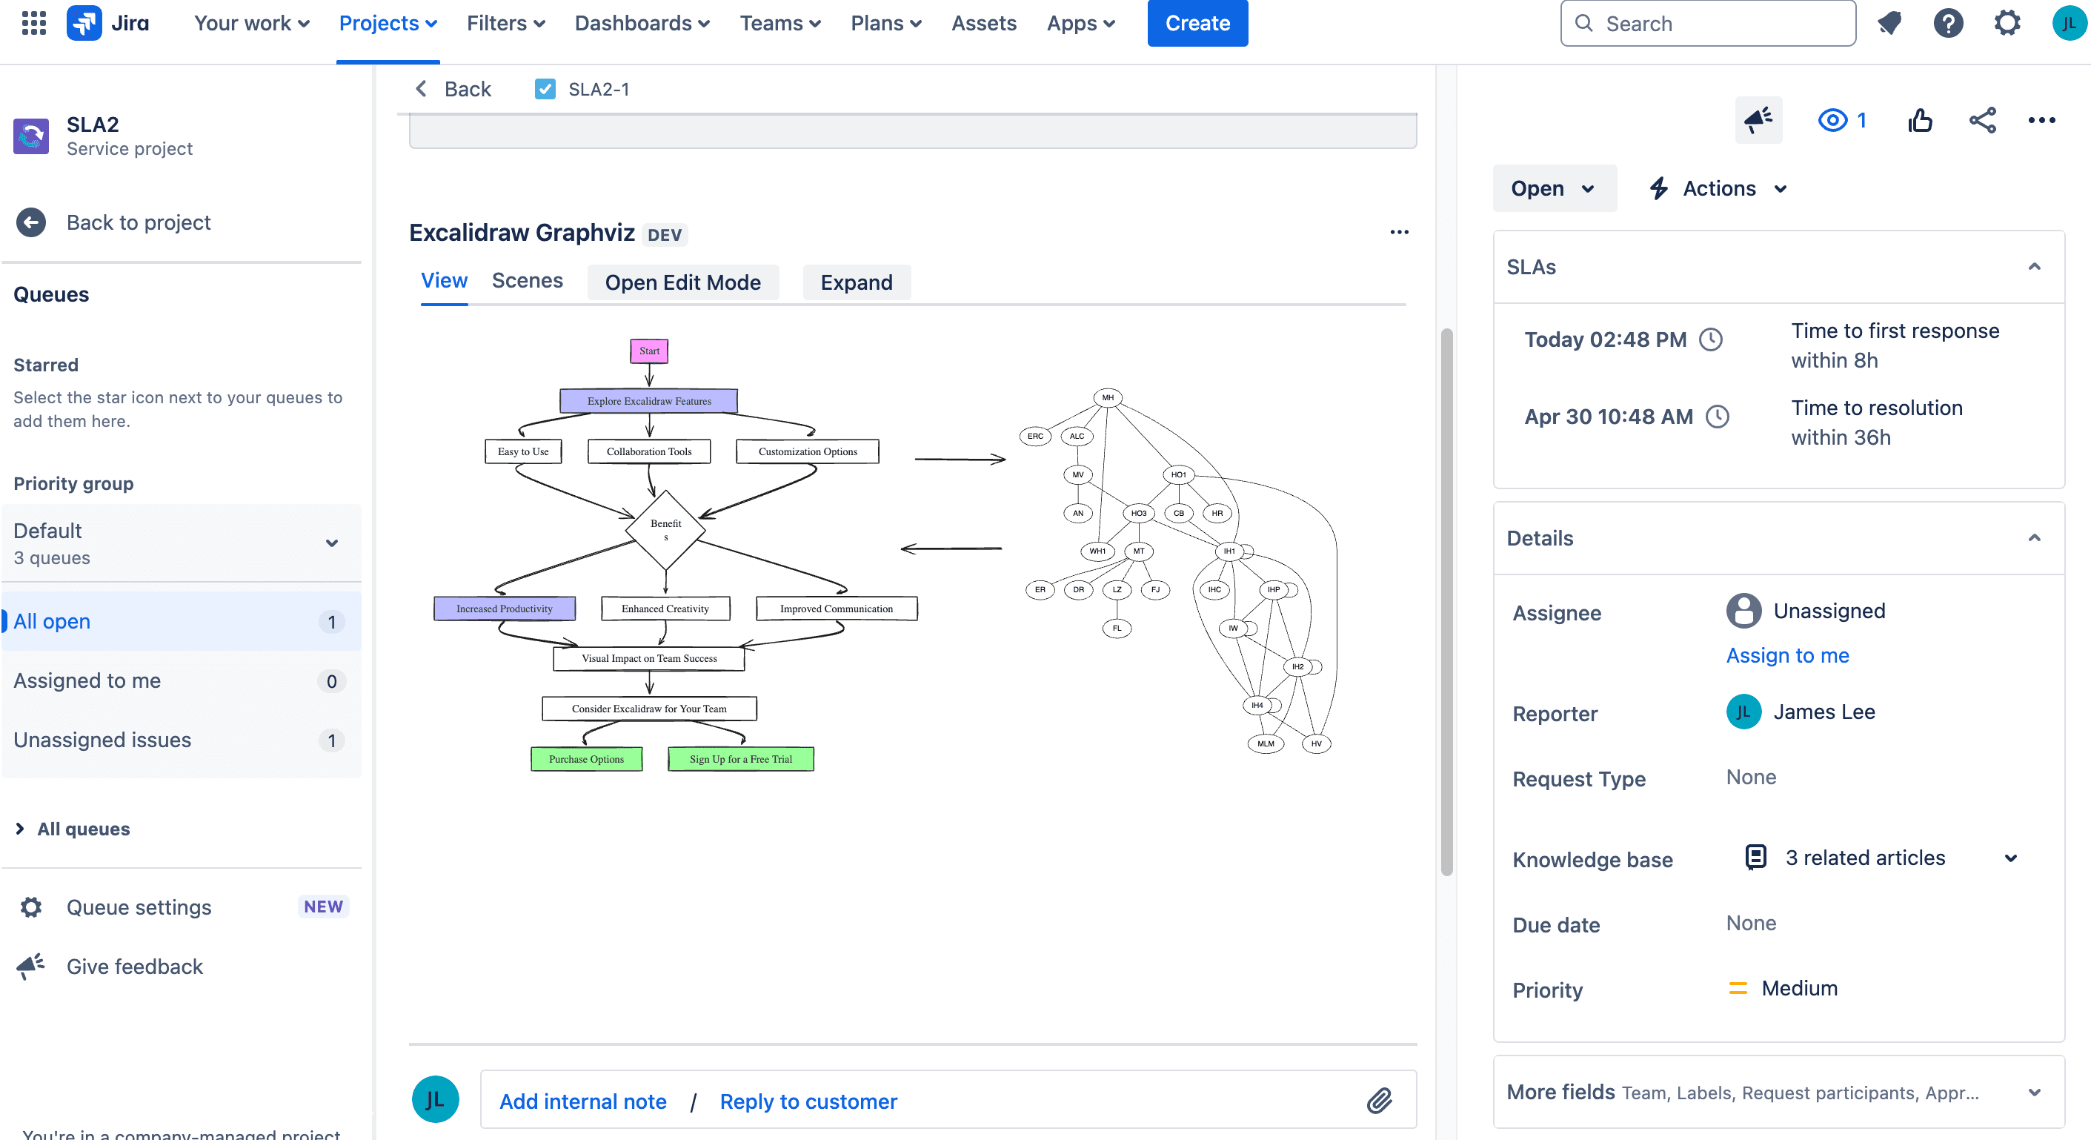The width and height of the screenshot is (2091, 1140).
Task: Click the back chevron next to Back
Action: pos(420,88)
